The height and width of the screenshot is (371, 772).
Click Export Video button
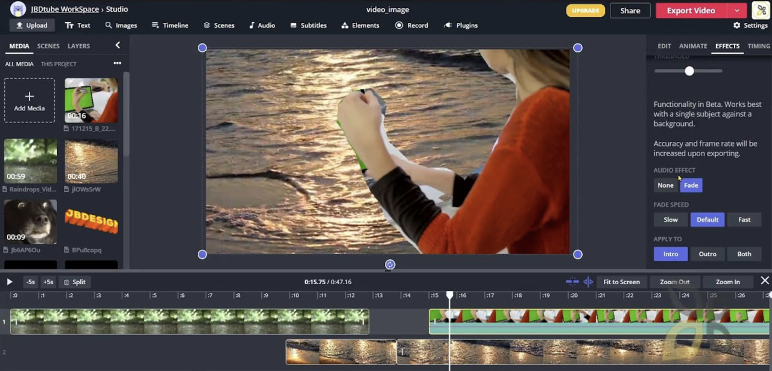coord(691,10)
